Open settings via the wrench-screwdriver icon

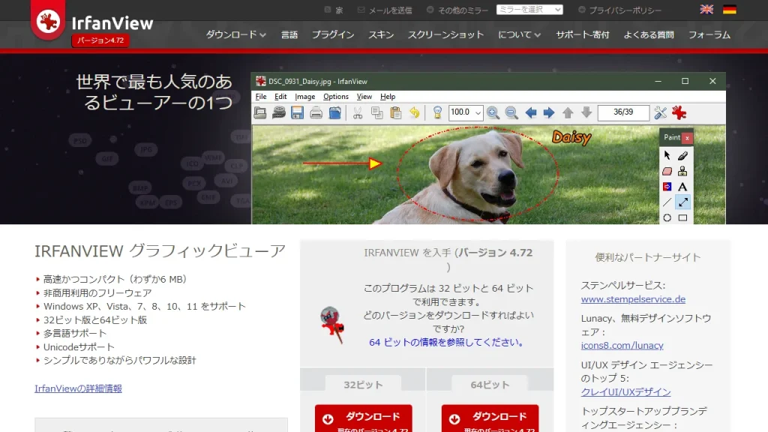coord(660,112)
